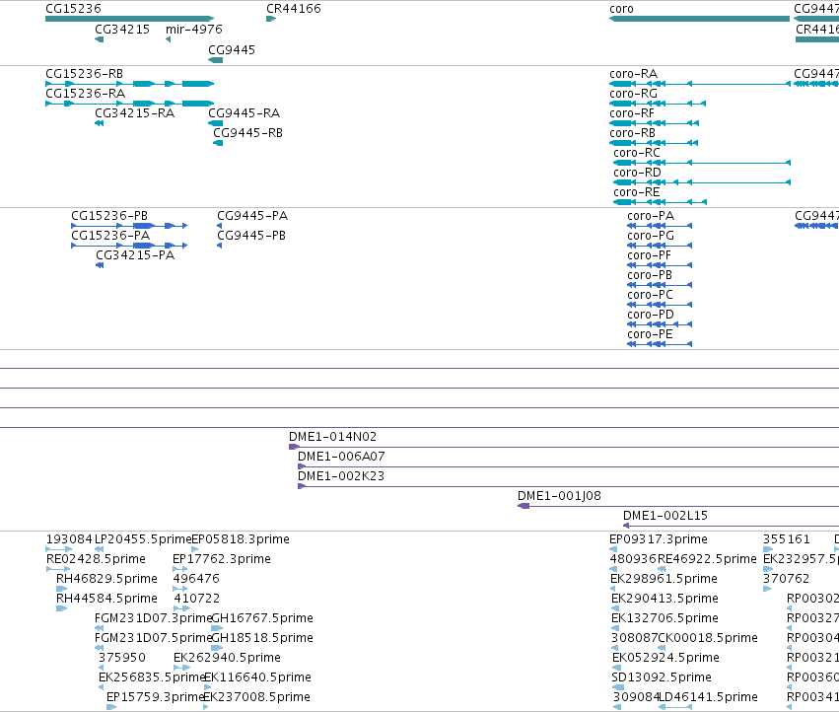The image size is (839, 712).
Task: Select protein coro-PA label
Action: (651, 216)
